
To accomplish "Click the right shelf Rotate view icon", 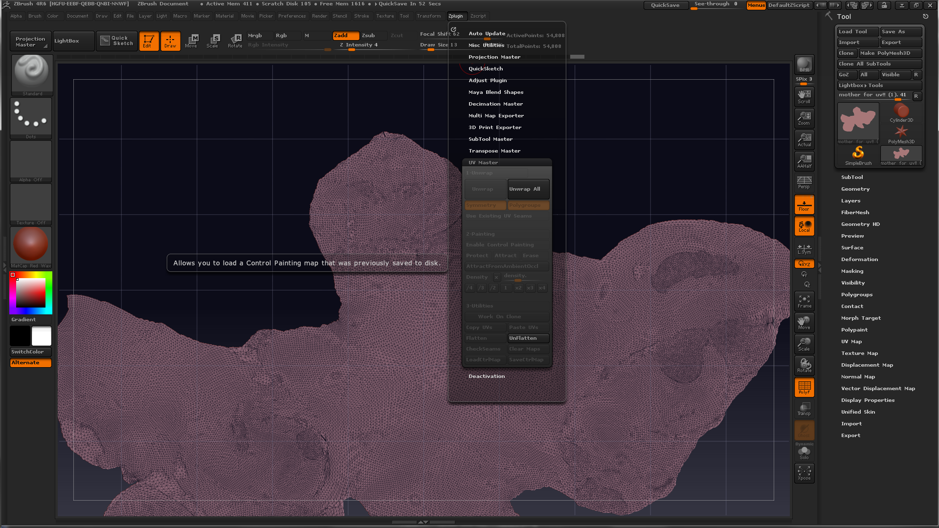I will (x=804, y=366).
